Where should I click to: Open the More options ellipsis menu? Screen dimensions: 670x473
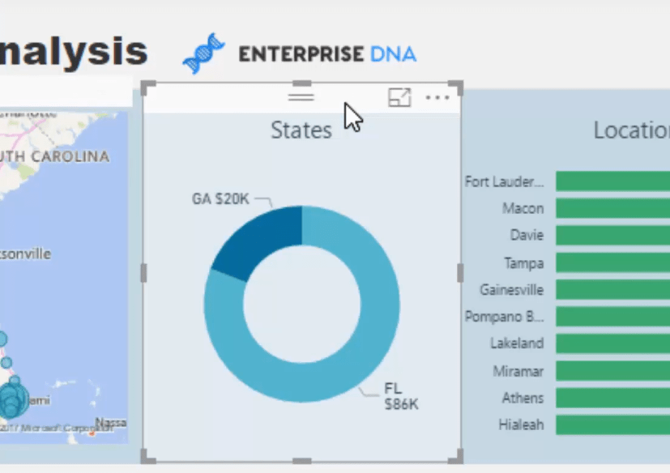(437, 98)
